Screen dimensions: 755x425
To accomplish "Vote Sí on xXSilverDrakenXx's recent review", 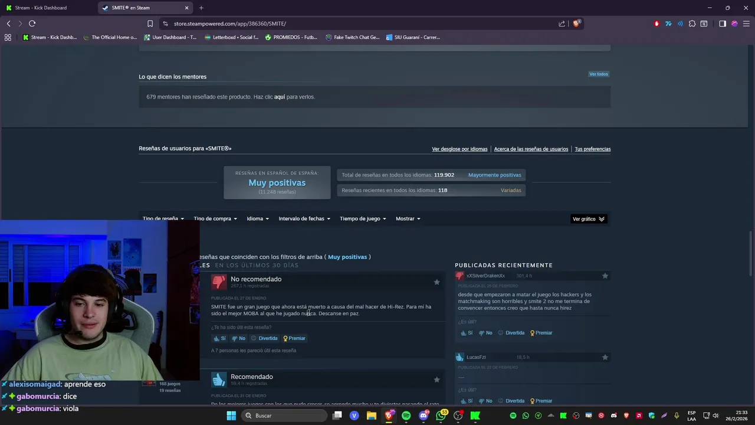I will pyautogui.click(x=467, y=333).
